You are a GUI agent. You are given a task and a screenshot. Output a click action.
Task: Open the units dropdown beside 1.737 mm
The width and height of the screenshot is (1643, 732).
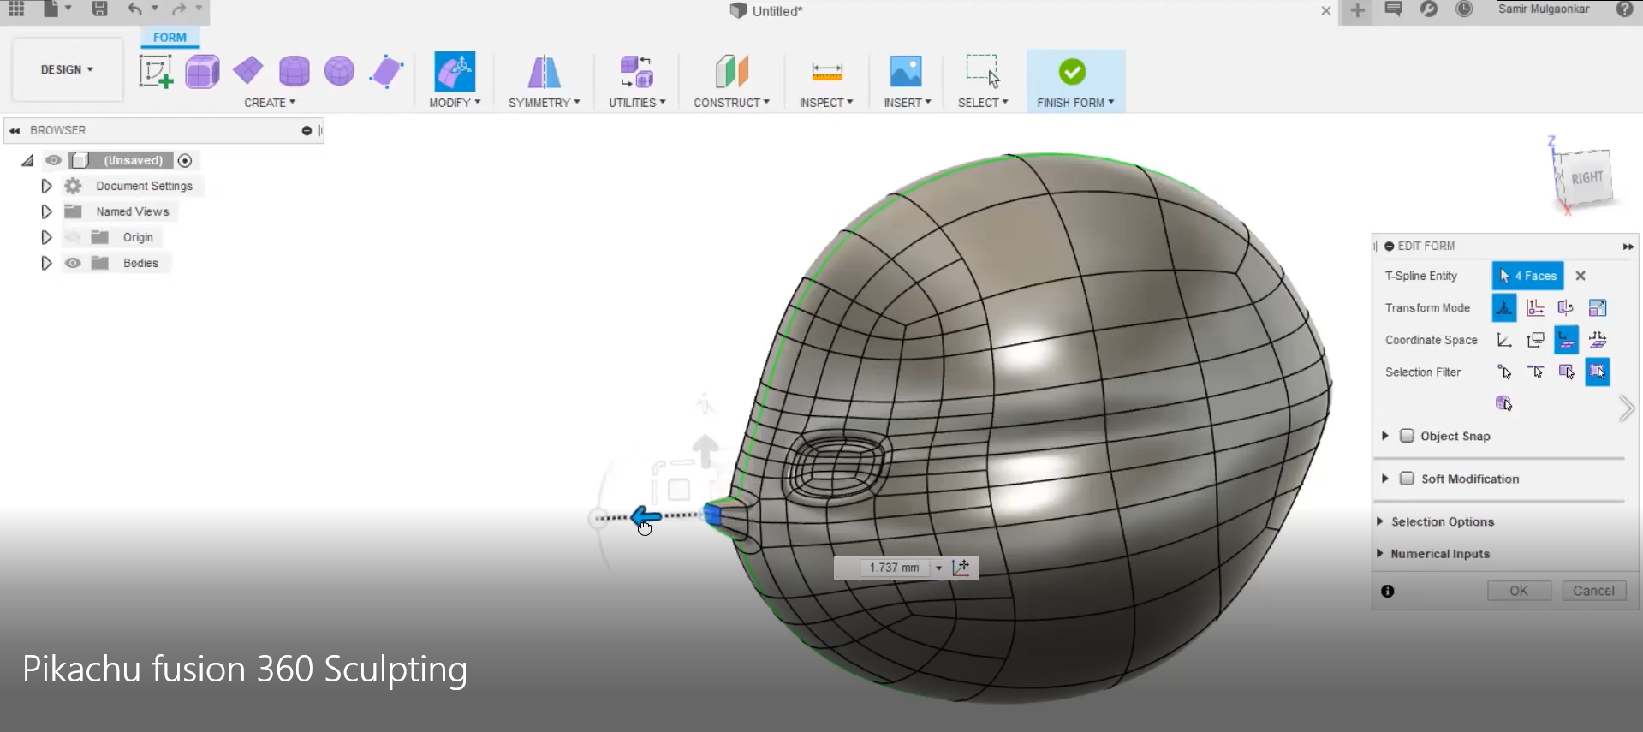[939, 568]
